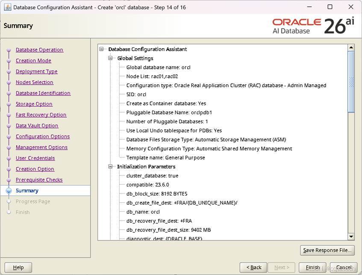Screen dimensions: 362x275
Task: Select the 'db_create_file_dest' row
Action: point(182,203)
